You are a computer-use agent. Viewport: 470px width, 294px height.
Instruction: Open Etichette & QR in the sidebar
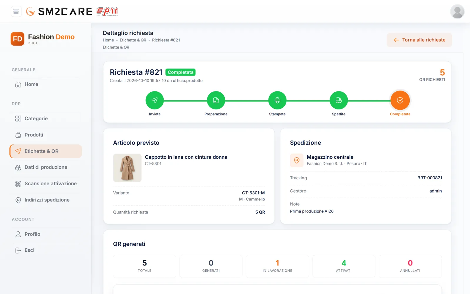pyautogui.click(x=46, y=151)
